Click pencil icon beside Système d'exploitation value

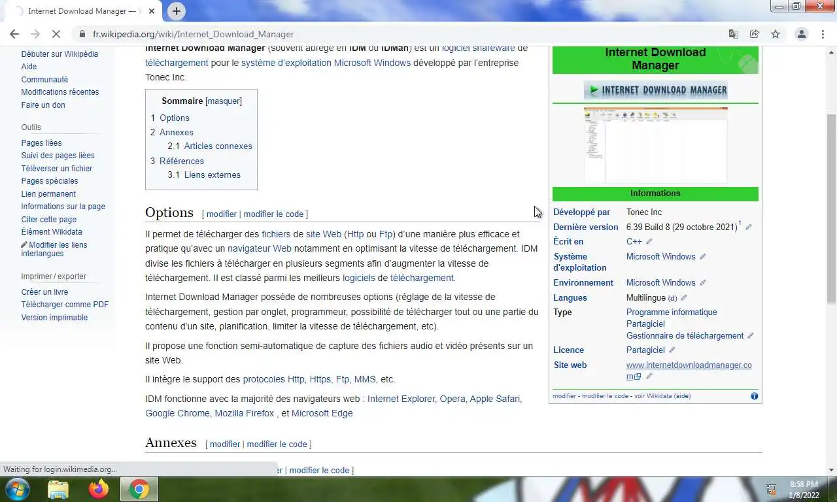tap(703, 257)
